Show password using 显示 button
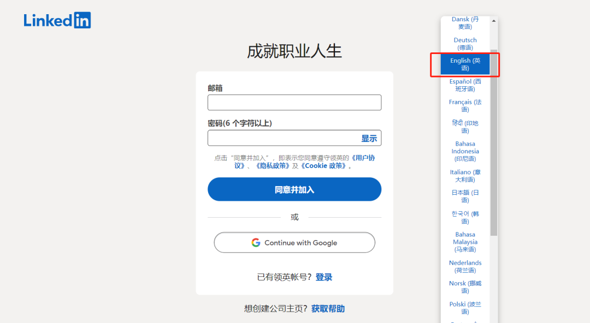The image size is (590, 323). 369,139
